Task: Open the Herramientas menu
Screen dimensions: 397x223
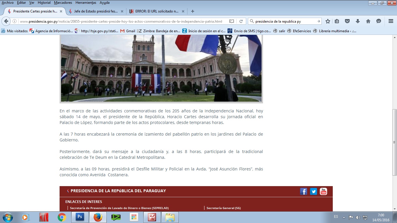Action: [86, 3]
